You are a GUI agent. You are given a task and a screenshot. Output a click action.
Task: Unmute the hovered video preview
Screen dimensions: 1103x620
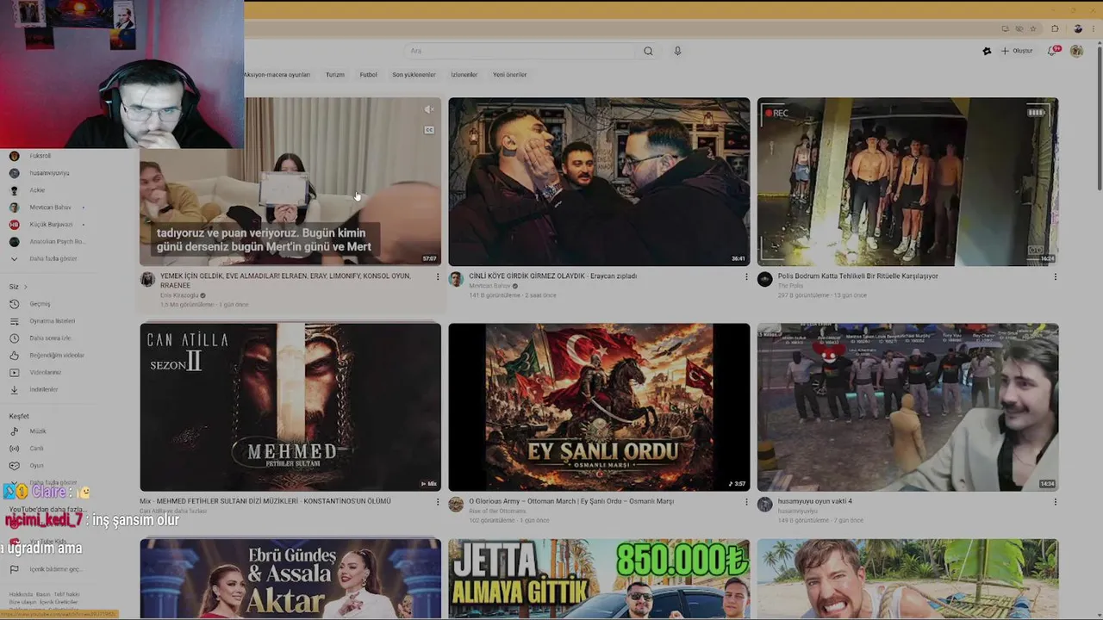(x=429, y=109)
